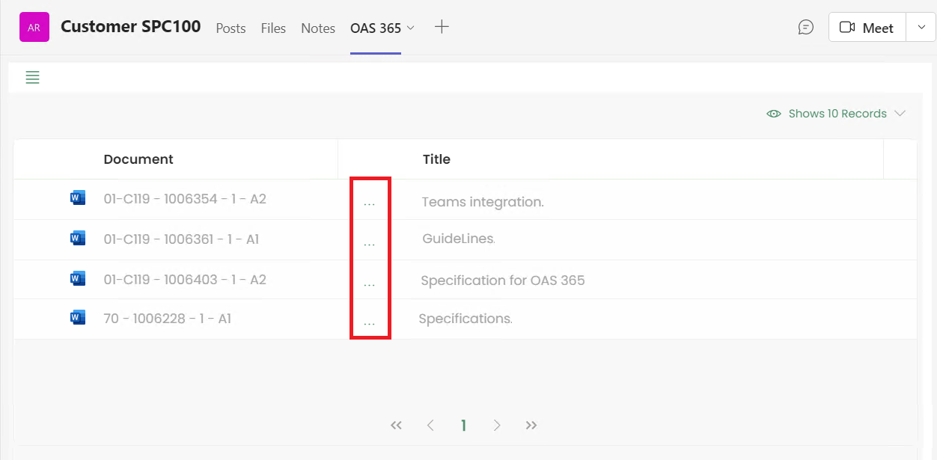Screen dimensions: 937x460
Task: Click the hamburger menu icon
Action: pos(32,77)
